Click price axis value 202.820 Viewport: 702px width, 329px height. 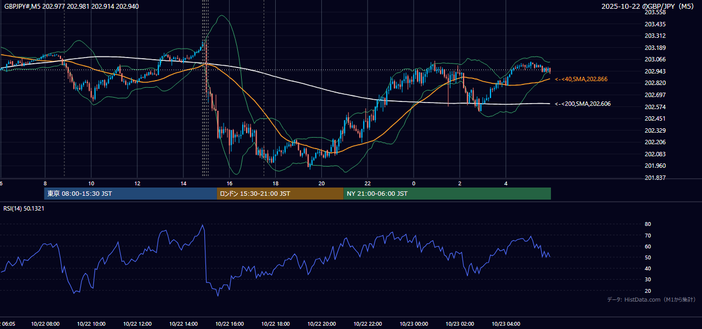(655, 83)
